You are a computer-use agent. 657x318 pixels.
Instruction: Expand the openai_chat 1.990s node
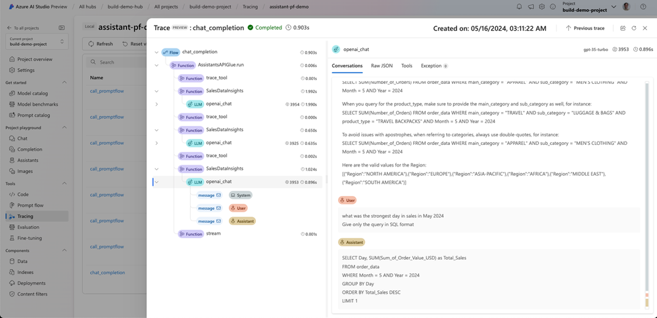[157, 104]
